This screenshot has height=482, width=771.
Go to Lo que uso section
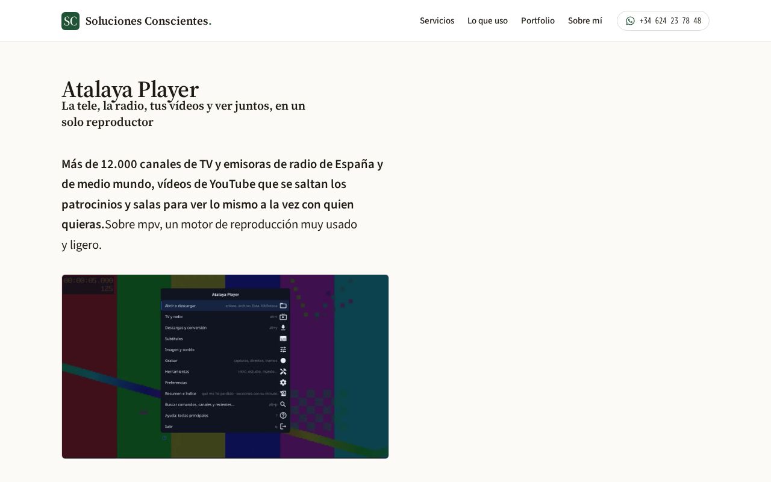(x=487, y=21)
